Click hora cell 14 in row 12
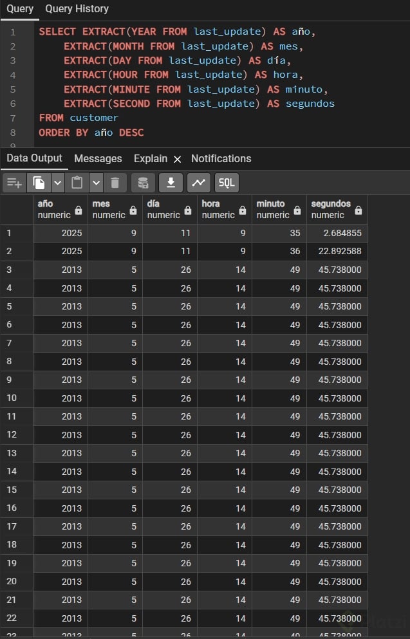This screenshot has height=639, width=410. pos(224,435)
